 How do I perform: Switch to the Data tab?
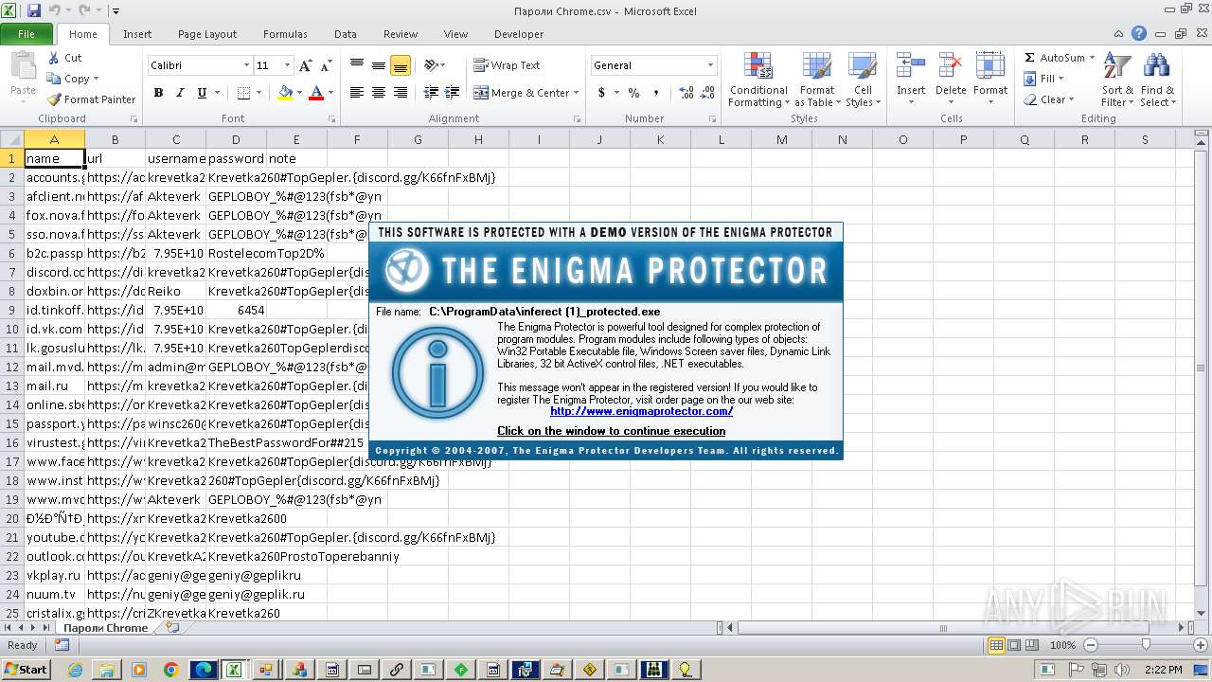click(346, 34)
